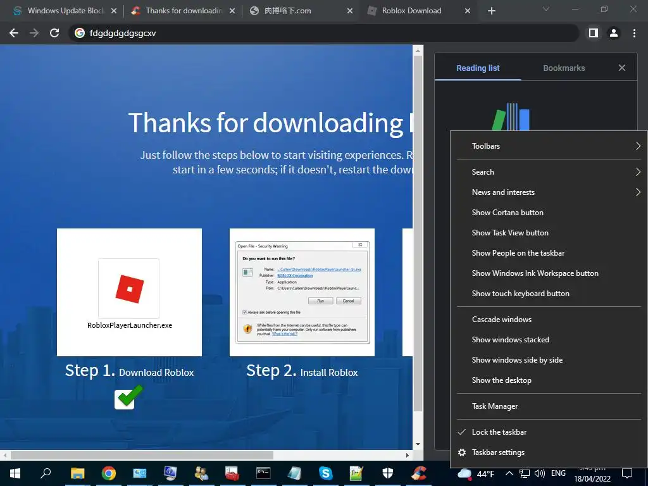Expand the Search submenu
This screenshot has width=648, height=486.
[x=549, y=172]
